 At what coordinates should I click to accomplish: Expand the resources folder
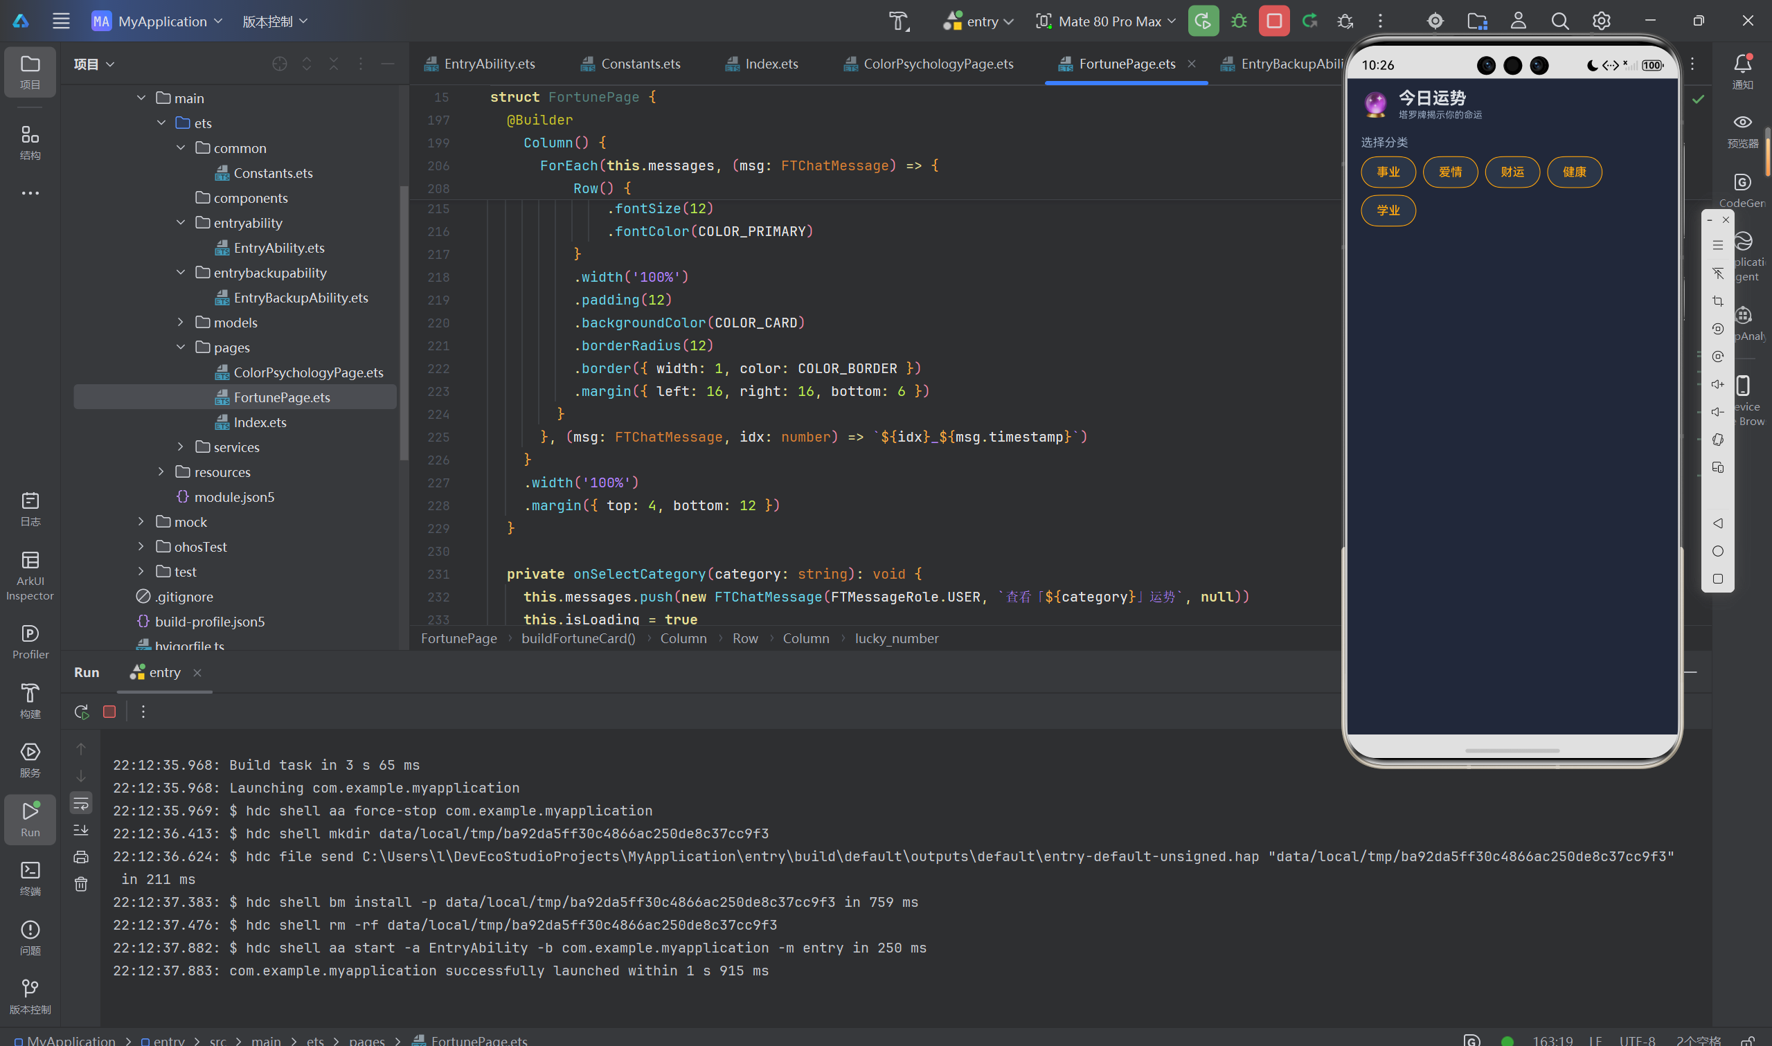pyautogui.click(x=161, y=471)
